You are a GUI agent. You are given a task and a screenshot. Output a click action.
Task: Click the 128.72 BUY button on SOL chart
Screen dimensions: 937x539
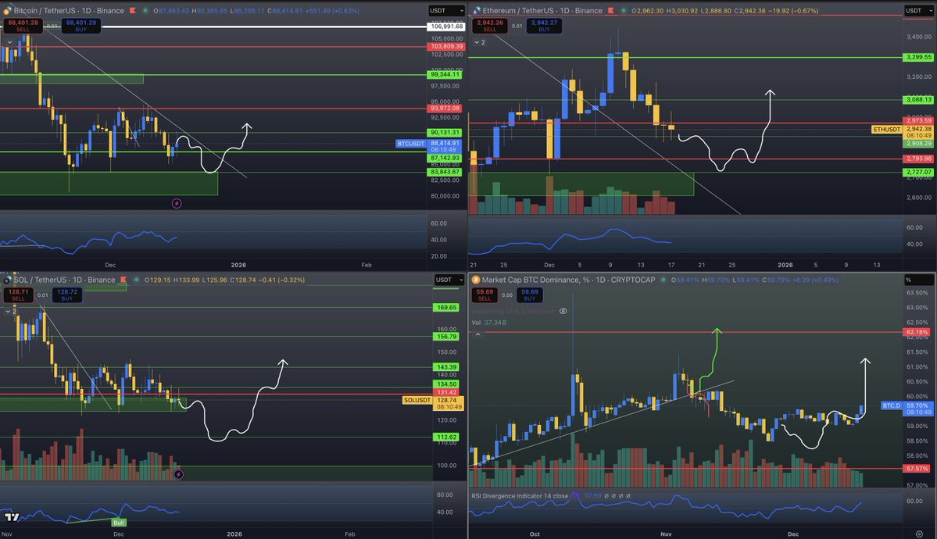67,294
